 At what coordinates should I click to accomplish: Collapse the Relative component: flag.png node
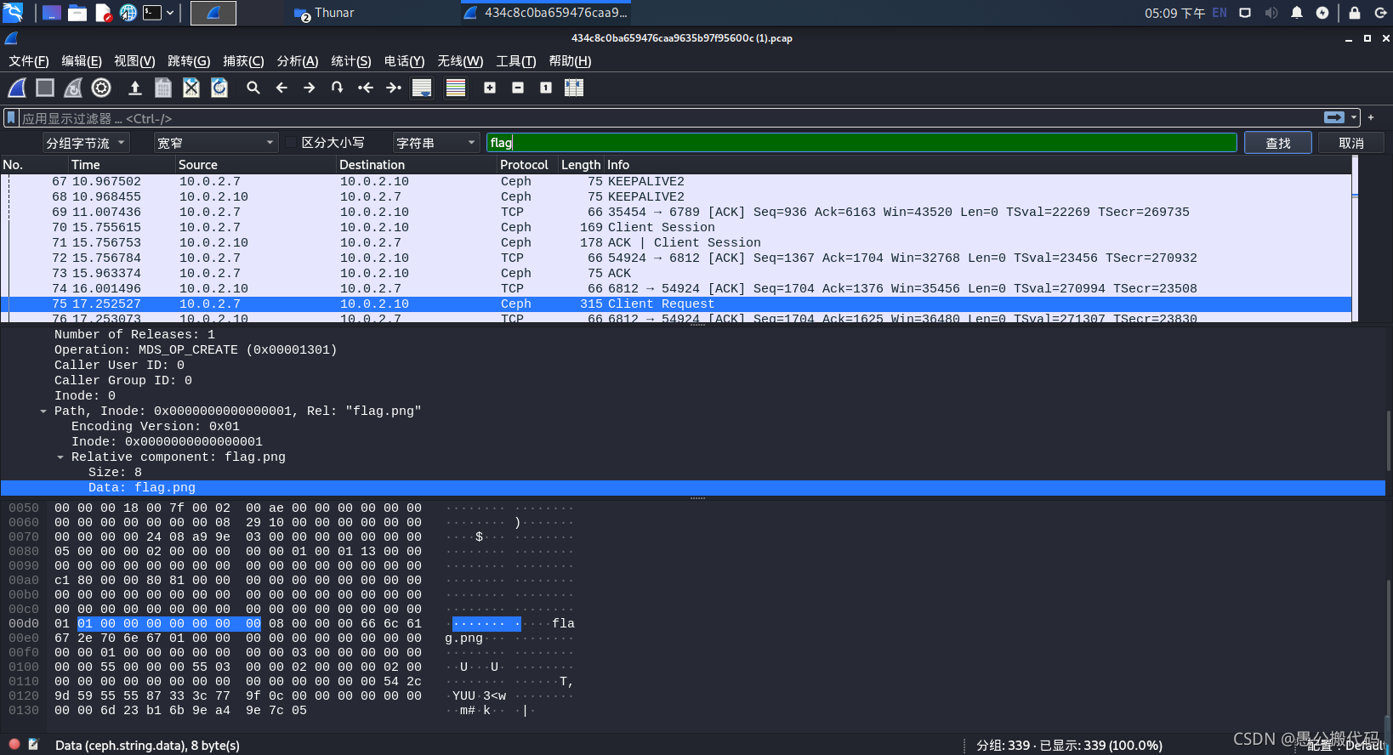click(60, 457)
